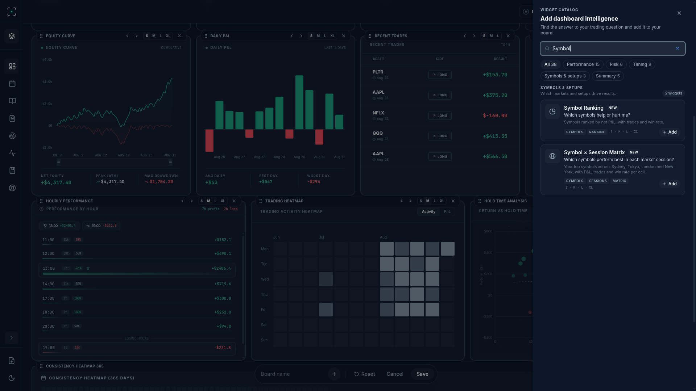696x391 pixels.
Task: Reset the board layout
Action: click(x=364, y=374)
